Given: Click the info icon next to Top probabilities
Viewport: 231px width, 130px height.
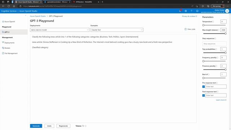Looking at the screenshot, I should 216,49.
